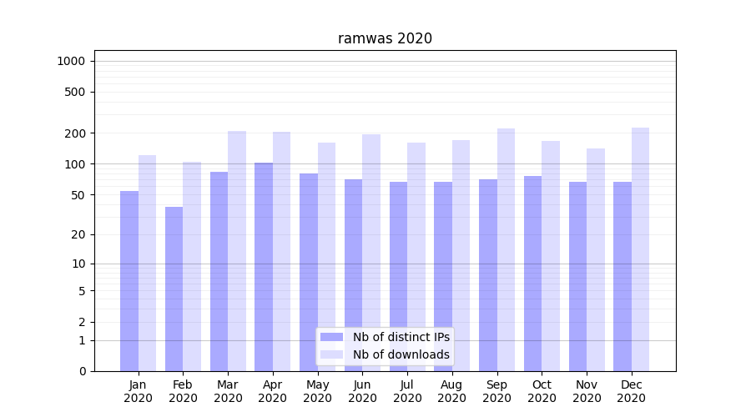Click the December downloads bar
Image resolution: width=751 pixels, height=417 pixels.
[640, 250]
